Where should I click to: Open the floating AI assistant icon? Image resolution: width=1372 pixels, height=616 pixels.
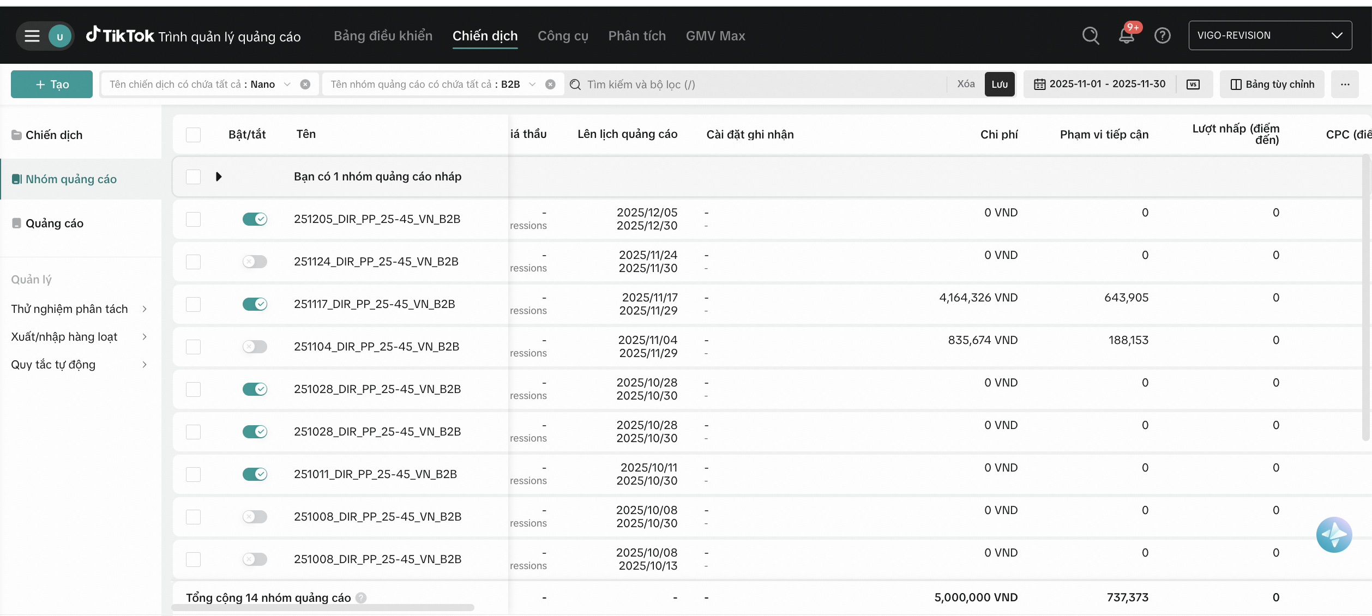click(1333, 535)
